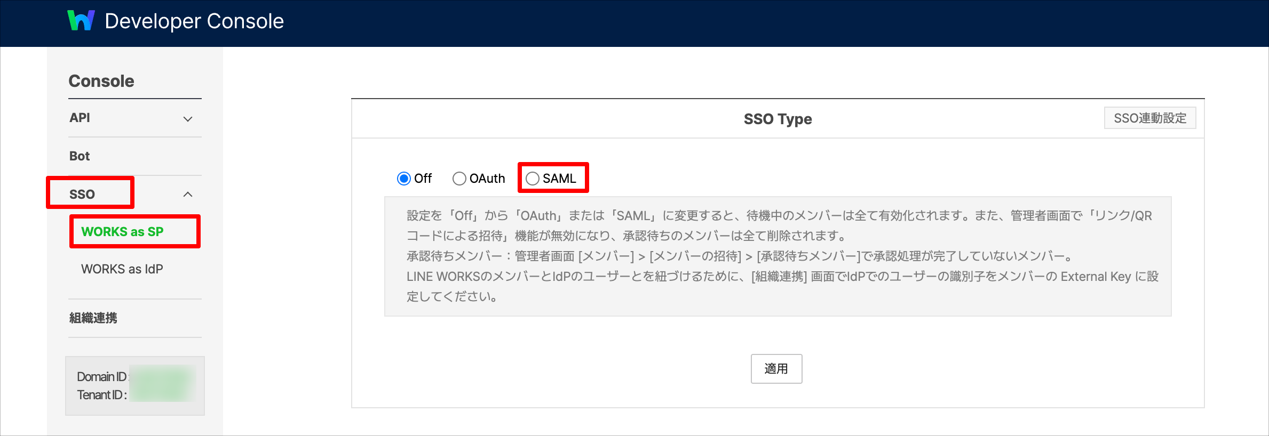
Task: Select the Off radio button
Action: [404, 179]
